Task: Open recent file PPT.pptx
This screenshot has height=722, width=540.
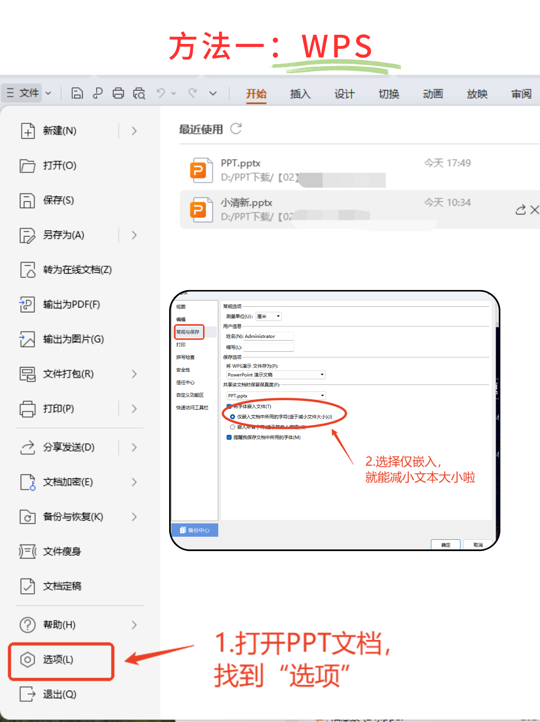Action: 360,170
